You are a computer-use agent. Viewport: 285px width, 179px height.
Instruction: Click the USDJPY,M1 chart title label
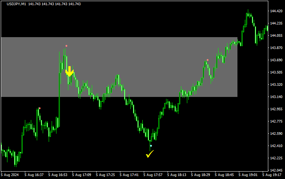click(18, 4)
